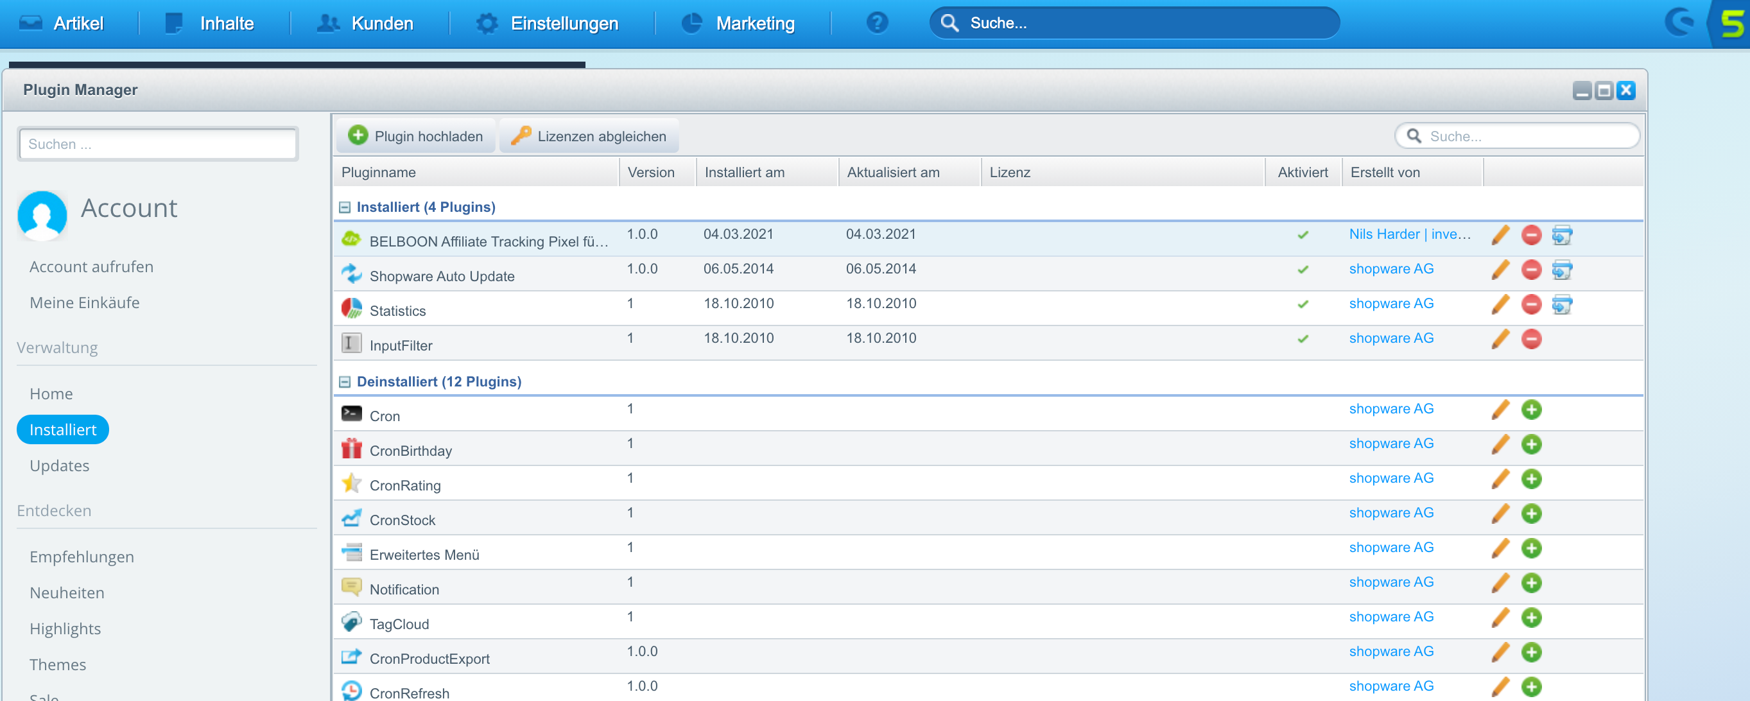Focus the sidebar Suchen input field
Screen dimensions: 1750x701
pos(158,144)
